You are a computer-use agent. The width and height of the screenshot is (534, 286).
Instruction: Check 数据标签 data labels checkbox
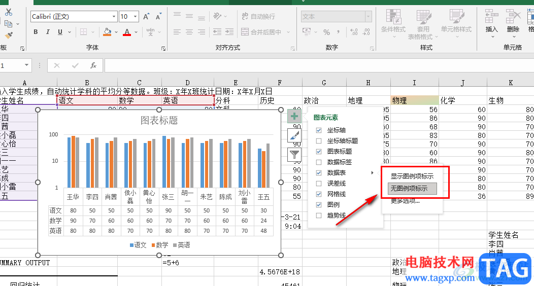319,162
